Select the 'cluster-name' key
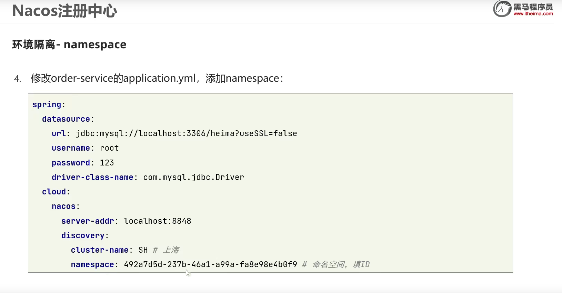The height and width of the screenshot is (293, 562). [100, 250]
